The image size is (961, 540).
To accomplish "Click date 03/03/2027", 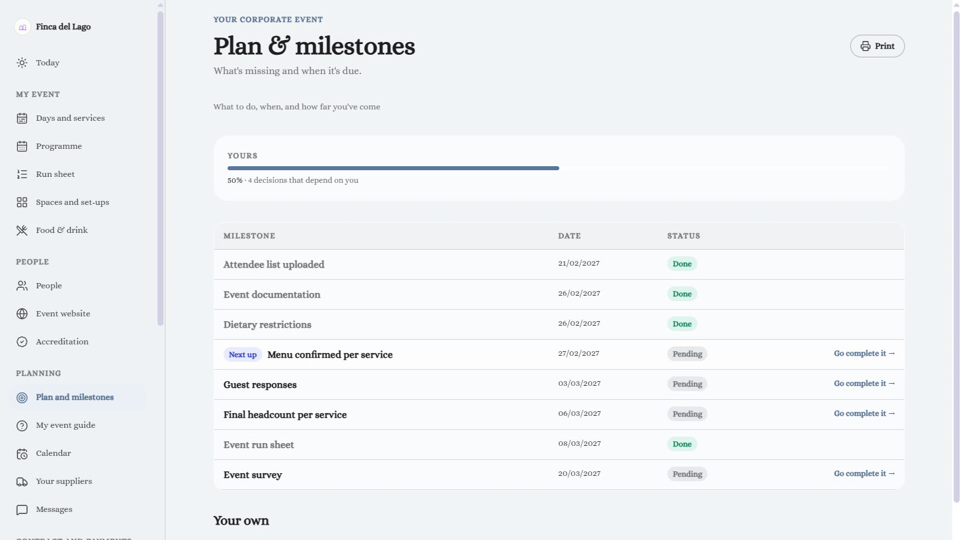I will [x=579, y=383].
